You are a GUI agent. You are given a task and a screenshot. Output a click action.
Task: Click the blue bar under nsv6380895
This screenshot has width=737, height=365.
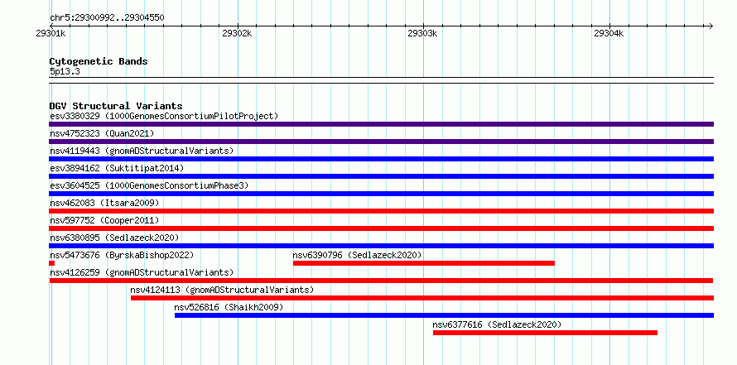tap(381, 246)
